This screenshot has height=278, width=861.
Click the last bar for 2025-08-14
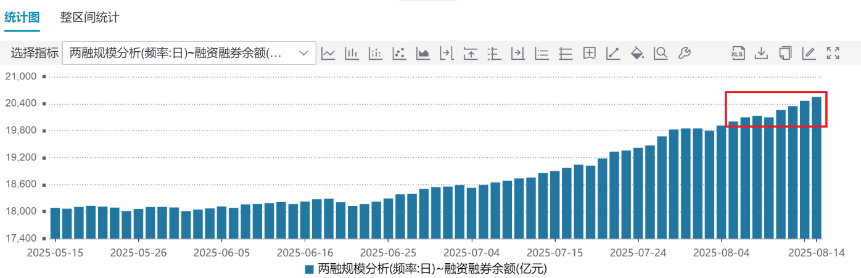816,168
